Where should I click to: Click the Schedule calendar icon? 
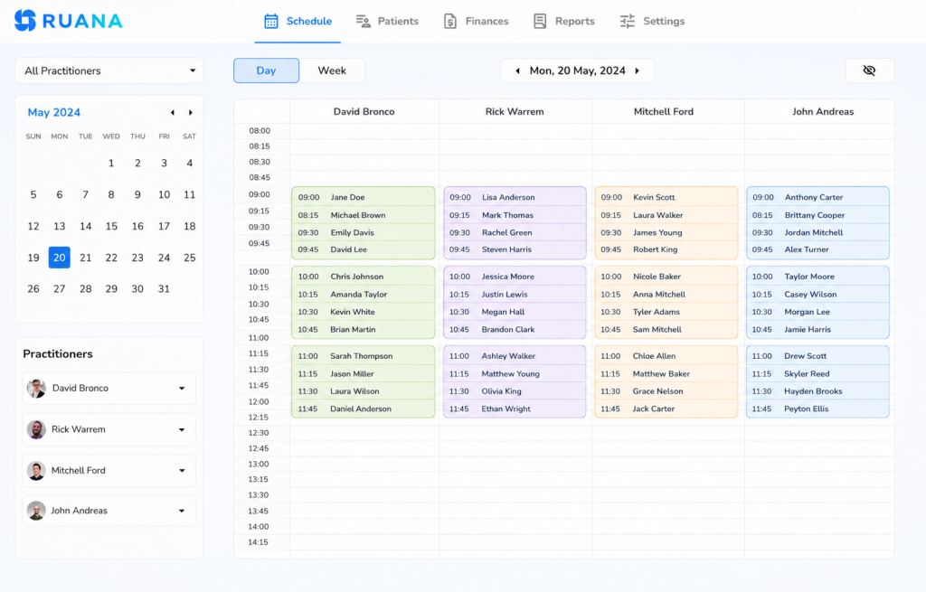pos(271,22)
